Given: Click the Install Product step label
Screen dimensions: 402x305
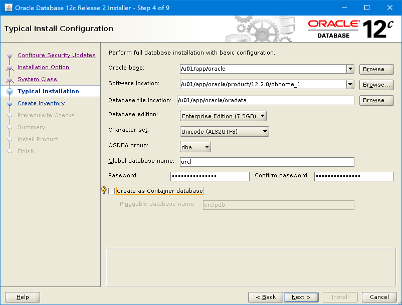Looking at the screenshot, I should click(38, 139).
